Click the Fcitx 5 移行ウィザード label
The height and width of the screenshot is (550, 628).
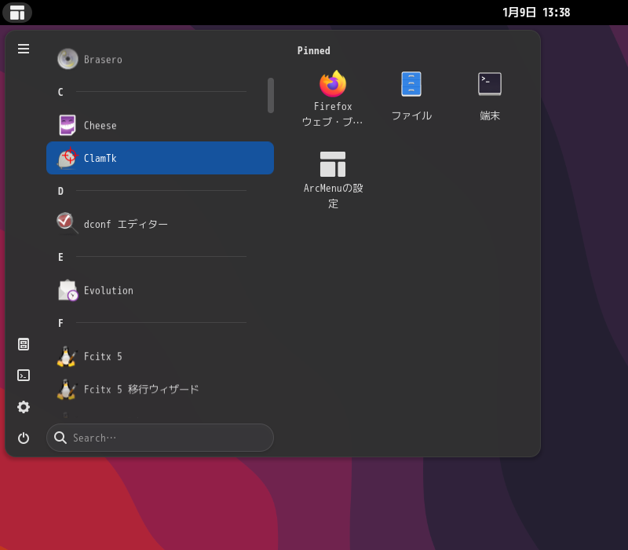[x=141, y=389]
